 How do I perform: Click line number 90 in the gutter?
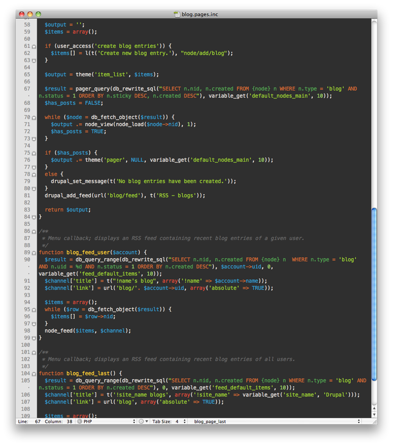tap(27, 259)
